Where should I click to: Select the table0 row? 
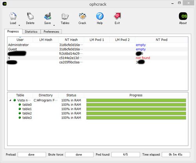98,105
